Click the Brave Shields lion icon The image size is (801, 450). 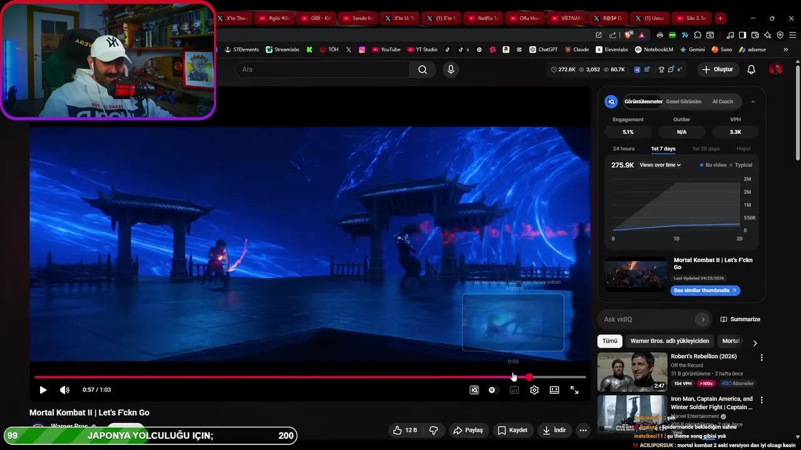[x=628, y=35]
